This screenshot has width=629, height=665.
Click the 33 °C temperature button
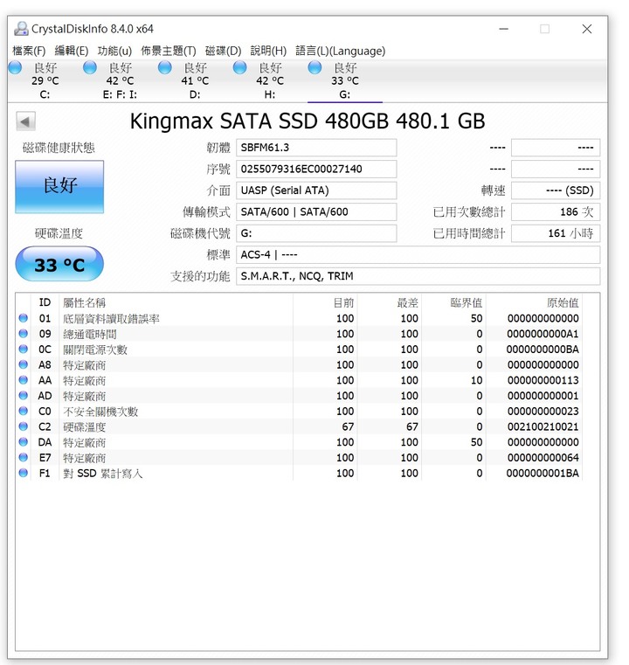tap(59, 264)
